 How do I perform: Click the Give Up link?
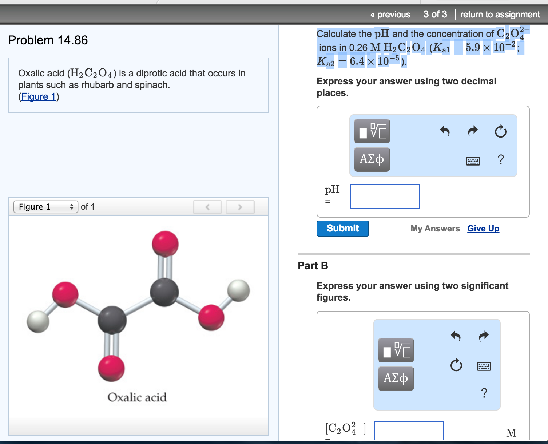coord(483,229)
